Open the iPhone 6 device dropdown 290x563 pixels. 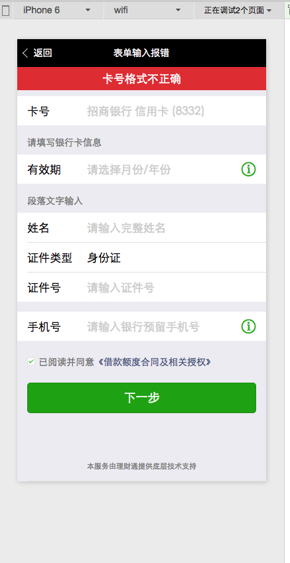coord(58,11)
